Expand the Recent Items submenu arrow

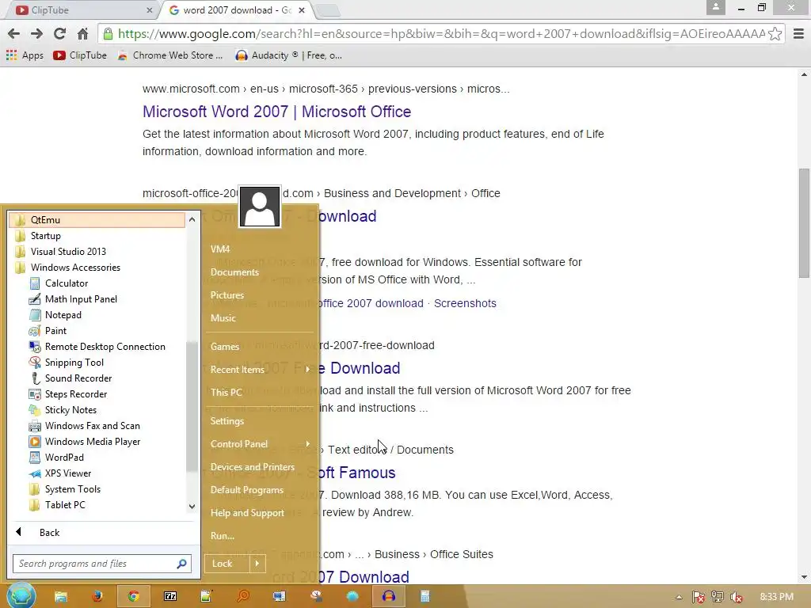[x=308, y=369]
